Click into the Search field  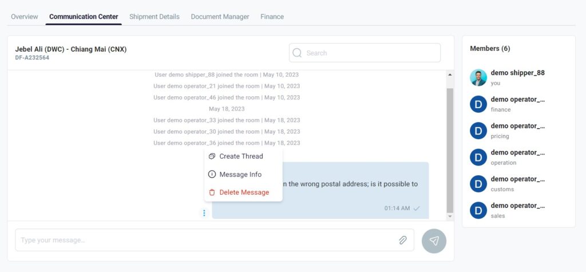365,53
